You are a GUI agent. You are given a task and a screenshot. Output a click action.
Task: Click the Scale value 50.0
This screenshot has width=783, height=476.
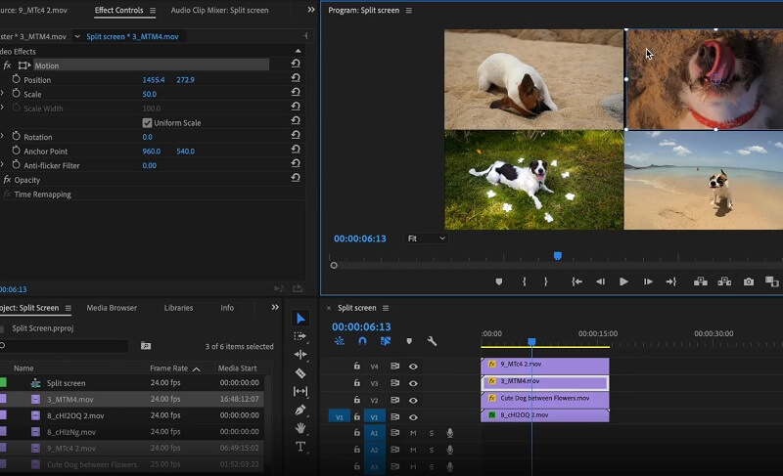(150, 94)
